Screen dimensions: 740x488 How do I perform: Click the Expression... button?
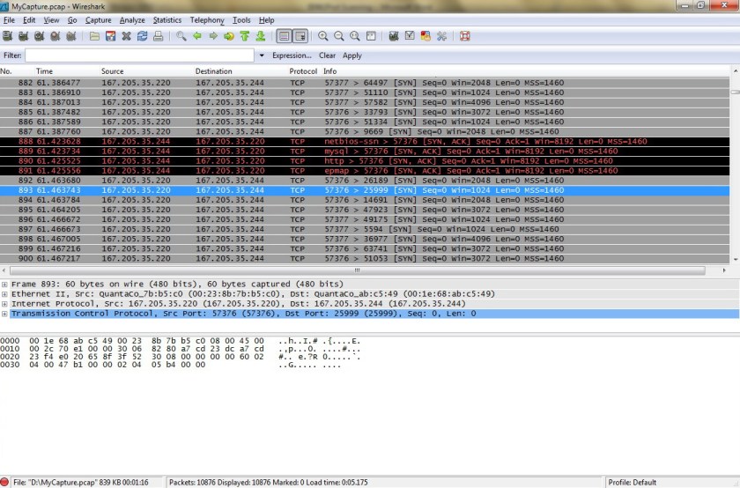[292, 55]
